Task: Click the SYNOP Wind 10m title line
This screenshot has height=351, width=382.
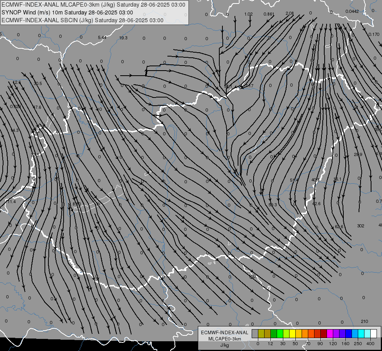Action: click(67, 12)
